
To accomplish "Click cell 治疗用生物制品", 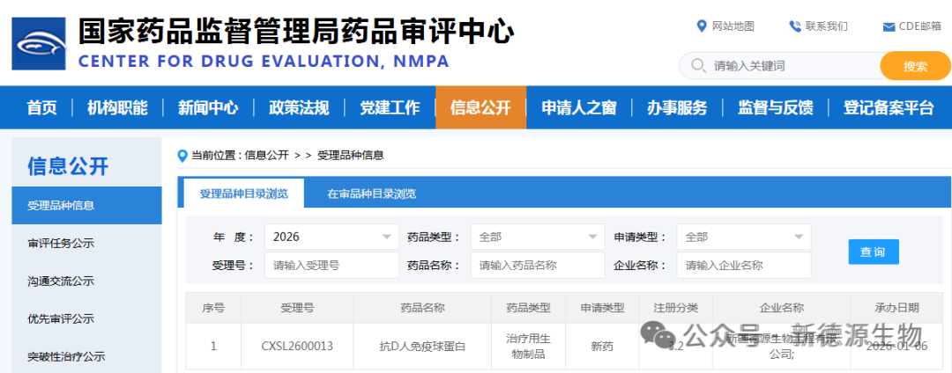I will click(528, 347).
